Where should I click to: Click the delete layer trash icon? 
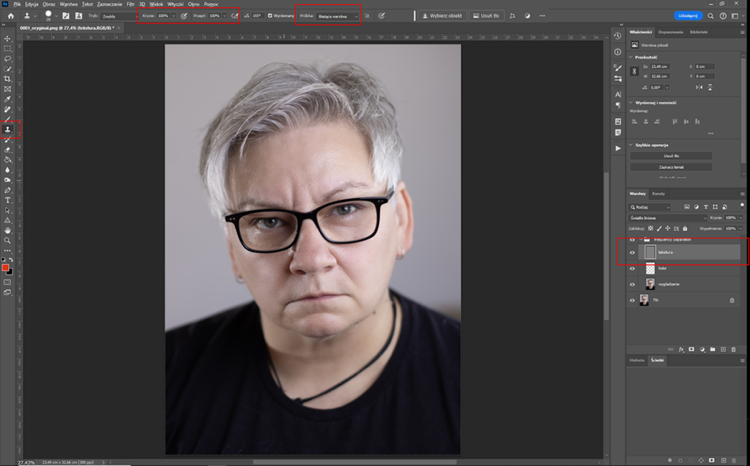pyautogui.click(x=733, y=350)
